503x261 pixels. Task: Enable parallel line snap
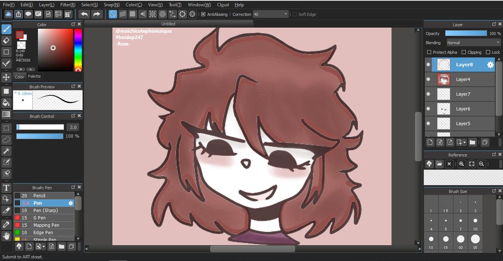pyautogui.click(x=122, y=14)
